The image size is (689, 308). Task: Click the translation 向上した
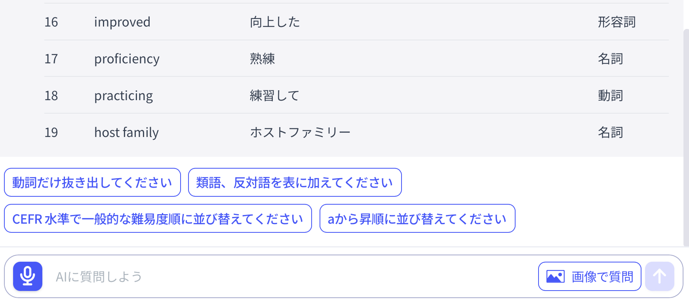point(275,22)
